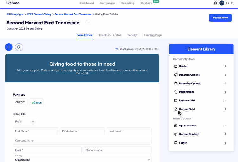
Task: Follow Second Harvest East Tennessee breadcrumb link
Action: [73, 14]
